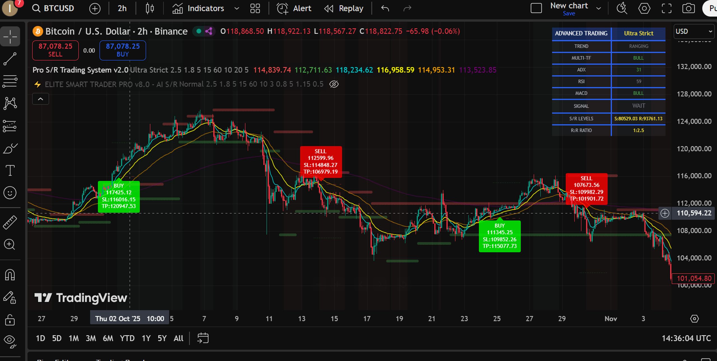Set range to 3M
This screenshot has width=717, height=361.
coord(91,338)
